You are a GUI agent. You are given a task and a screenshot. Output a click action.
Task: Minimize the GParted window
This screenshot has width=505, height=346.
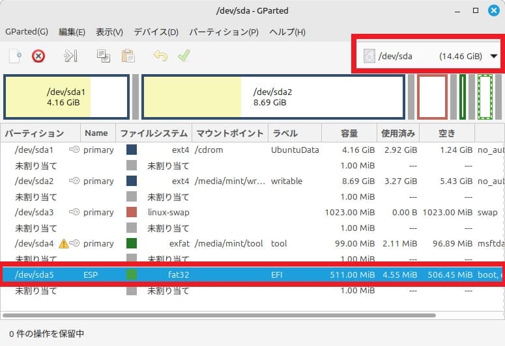pos(457,11)
